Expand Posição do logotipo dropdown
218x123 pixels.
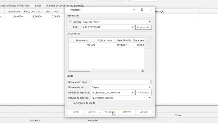tap(149, 98)
